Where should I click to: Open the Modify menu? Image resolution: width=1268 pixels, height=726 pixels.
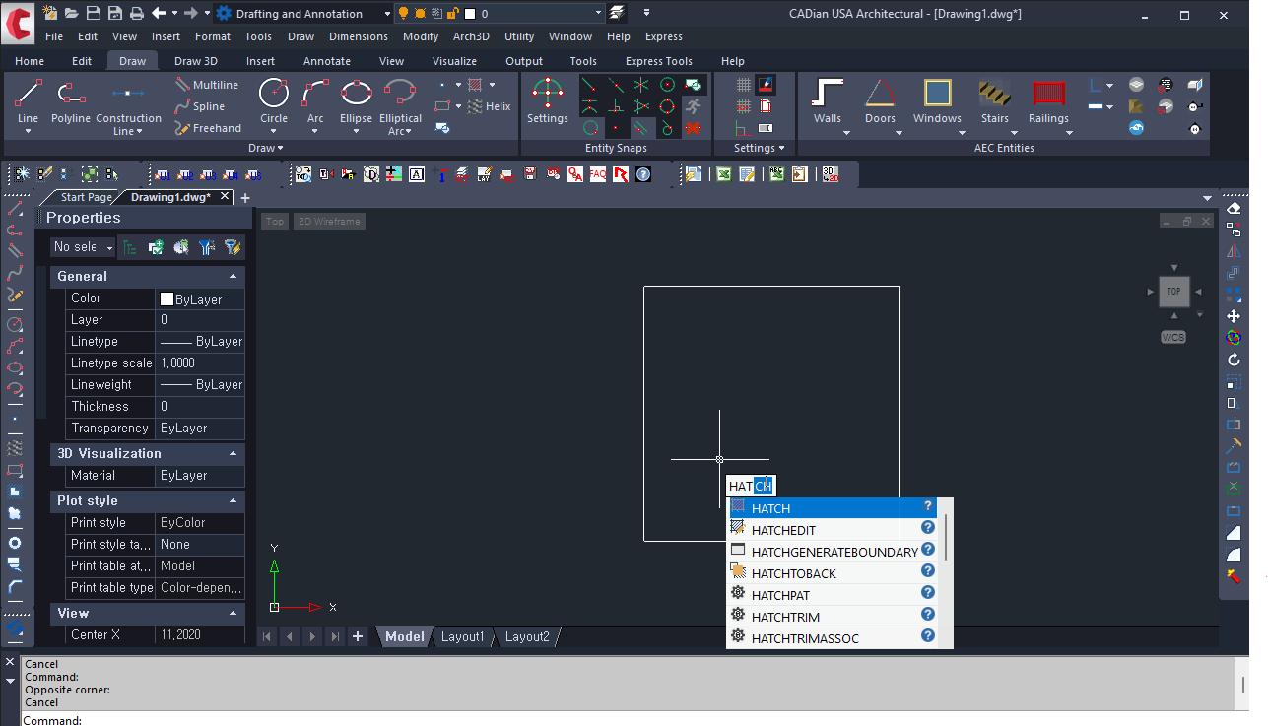(x=421, y=36)
